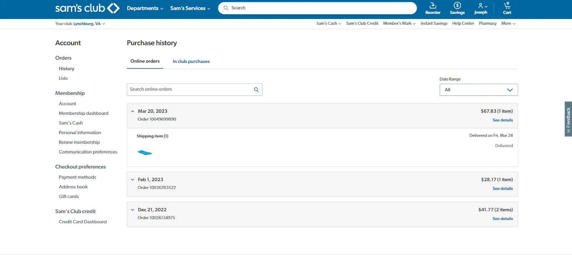Switch to In club purchases tab
Viewport: 572px width, 255px height.
(191, 62)
